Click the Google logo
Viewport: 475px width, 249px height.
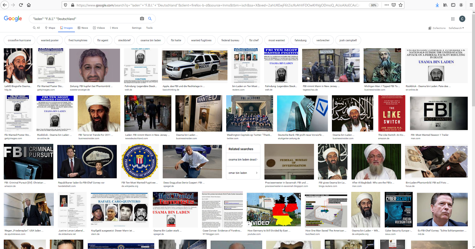point(13,19)
